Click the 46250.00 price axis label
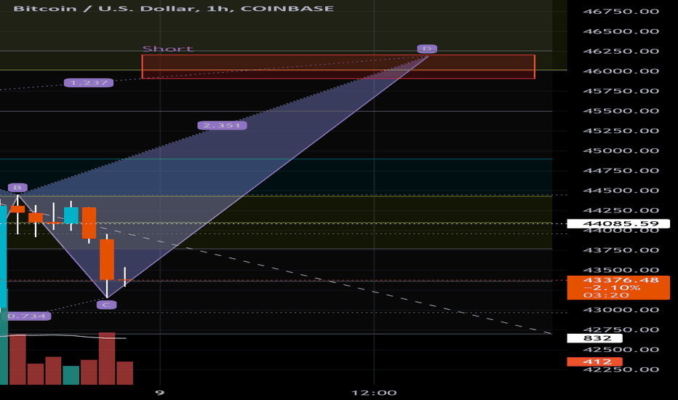Viewport: 678px width, 400px height. click(621, 51)
